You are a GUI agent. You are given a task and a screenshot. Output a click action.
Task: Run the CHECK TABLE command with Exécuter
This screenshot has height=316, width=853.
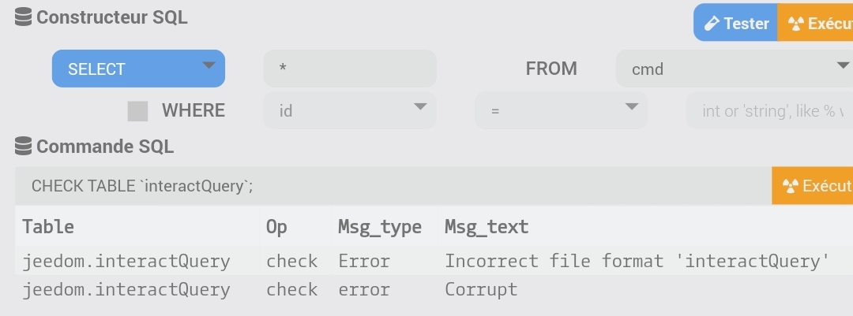(812, 186)
